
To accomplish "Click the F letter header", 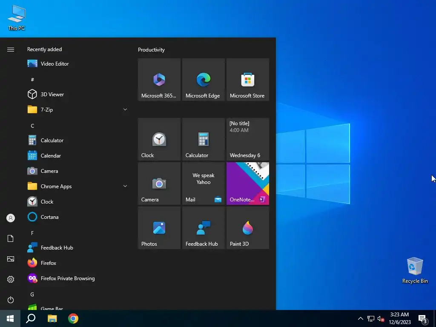I will (32, 233).
